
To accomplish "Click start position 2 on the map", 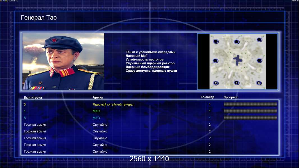I will pyautogui.click(x=216, y=83).
